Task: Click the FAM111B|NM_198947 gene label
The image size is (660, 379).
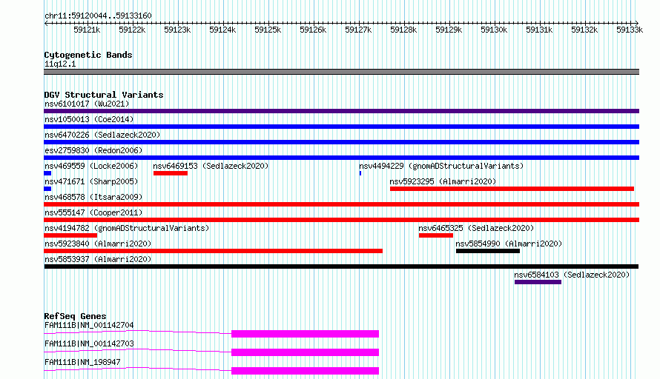Action: (x=82, y=362)
